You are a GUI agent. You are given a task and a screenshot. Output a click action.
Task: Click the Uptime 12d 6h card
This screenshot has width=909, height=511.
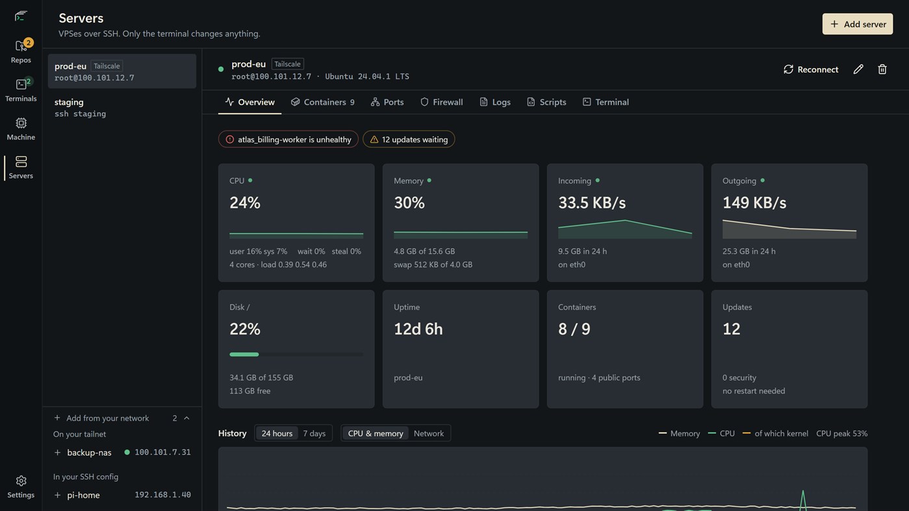coord(461,349)
